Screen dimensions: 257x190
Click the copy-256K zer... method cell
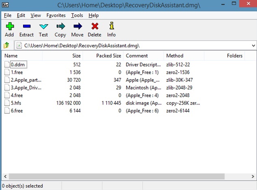pyautogui.click(x=183, y=103)
